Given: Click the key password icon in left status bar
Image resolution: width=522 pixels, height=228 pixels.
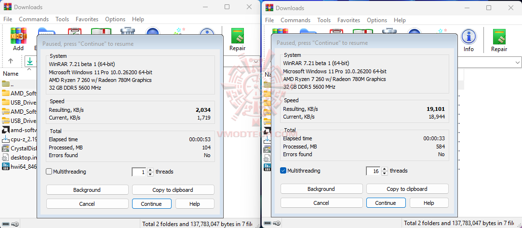Looking at the screenshot, I should click(x=14, y=224).
